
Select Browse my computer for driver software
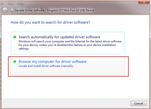(x=68, y=66)
